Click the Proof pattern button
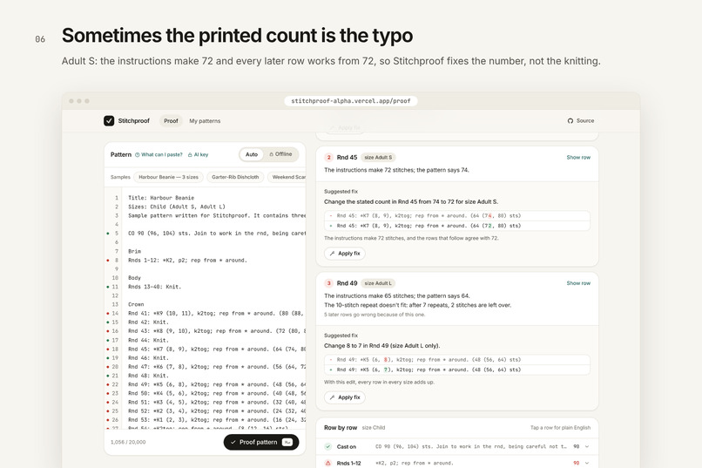This screenshot has width=702, height=468. (x=261, y=442)
